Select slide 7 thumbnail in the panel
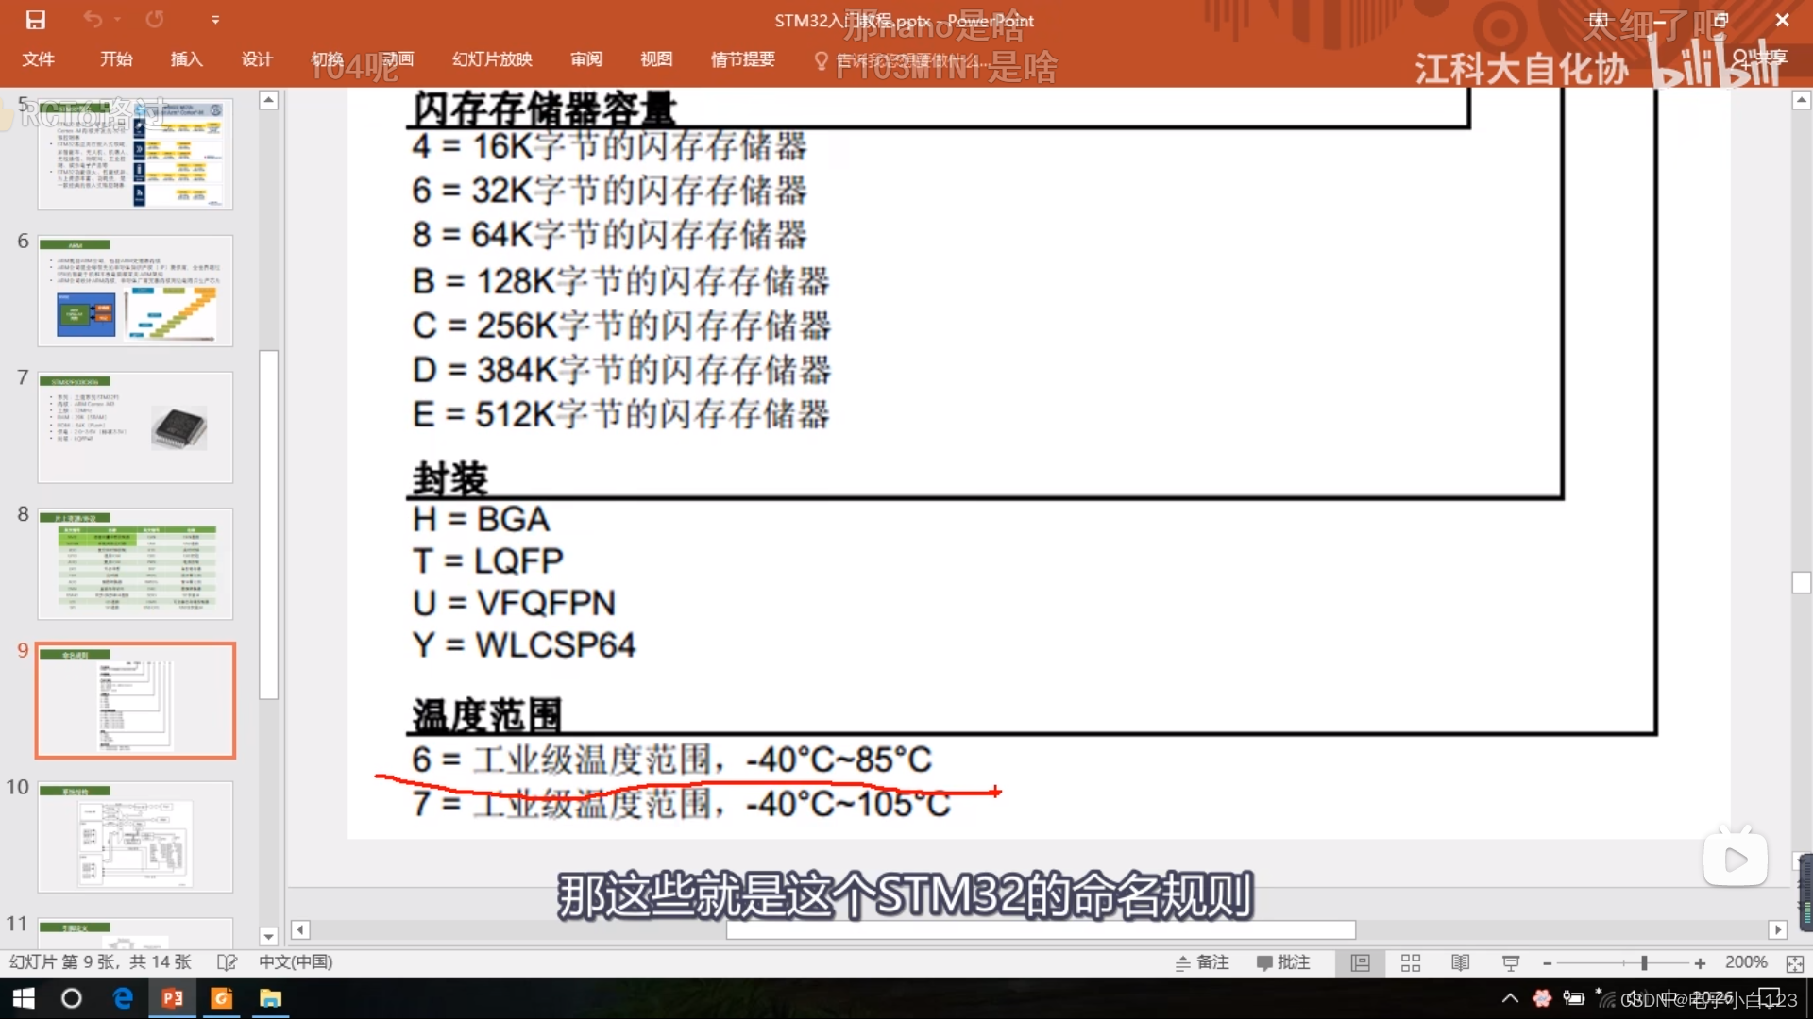Image resolution: width=1813 pixels, height=1019 pixels. 135,427
